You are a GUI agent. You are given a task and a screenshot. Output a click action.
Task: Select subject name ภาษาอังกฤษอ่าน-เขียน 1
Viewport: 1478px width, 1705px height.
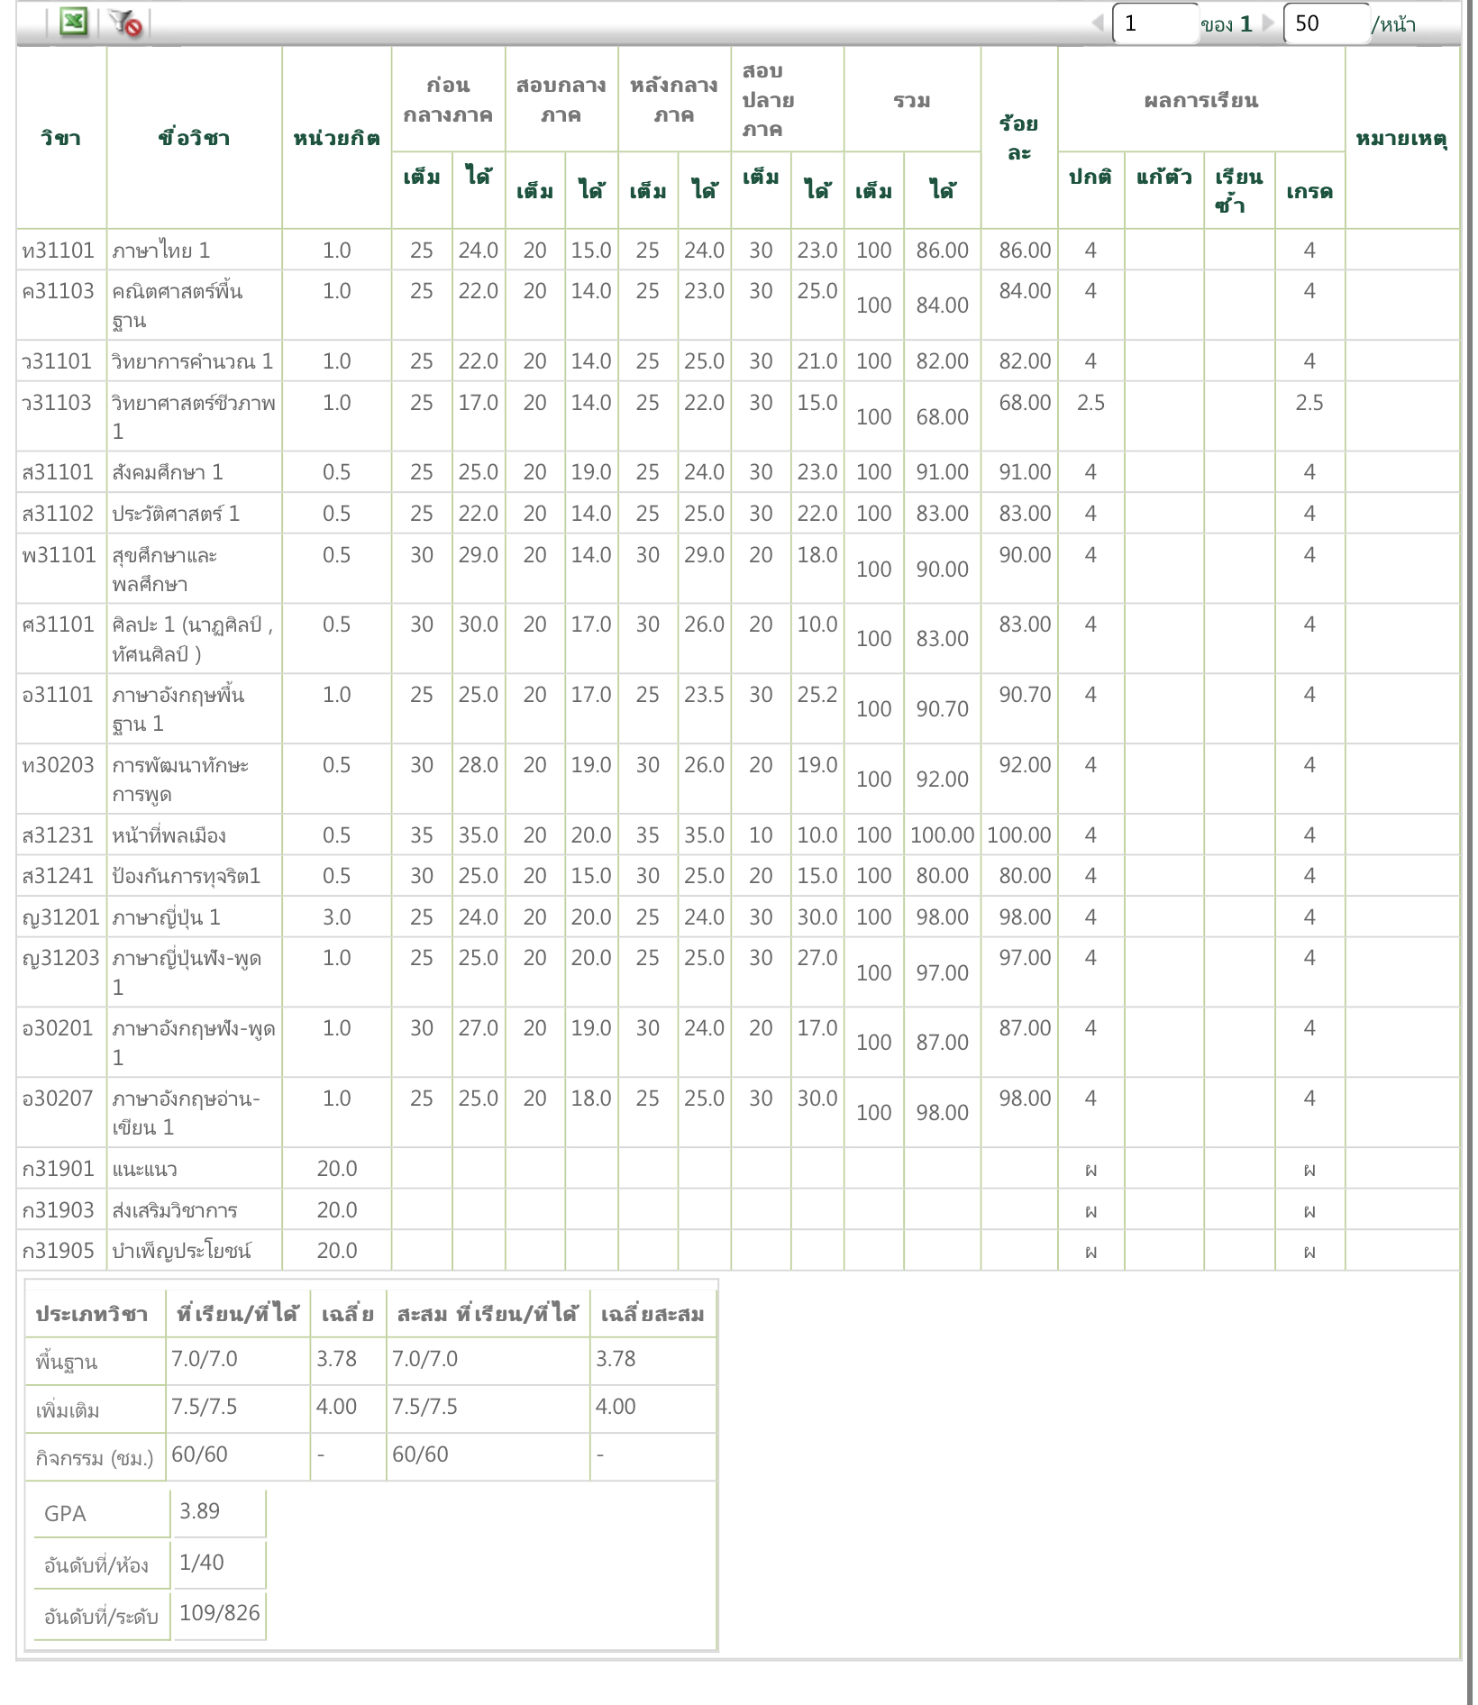coord(186,1113)
